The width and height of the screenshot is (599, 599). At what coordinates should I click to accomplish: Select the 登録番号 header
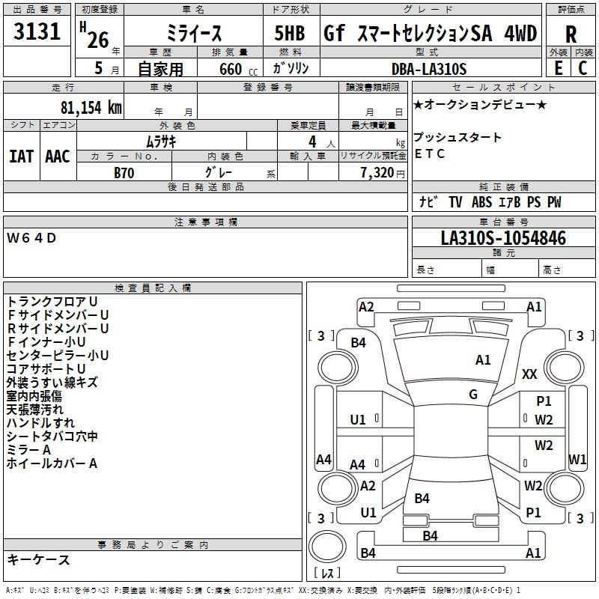point(268,87)
